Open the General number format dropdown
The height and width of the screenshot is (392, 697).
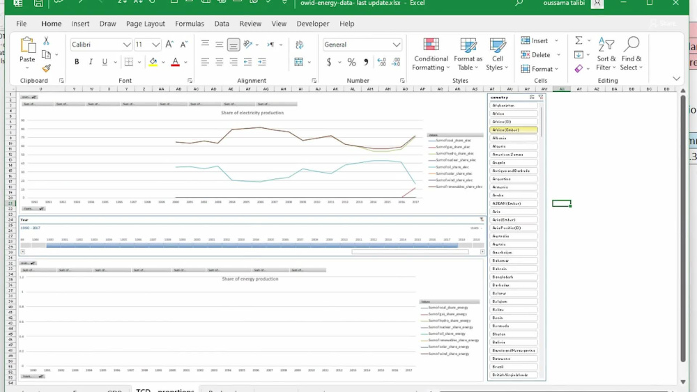(x=396, y=45)
